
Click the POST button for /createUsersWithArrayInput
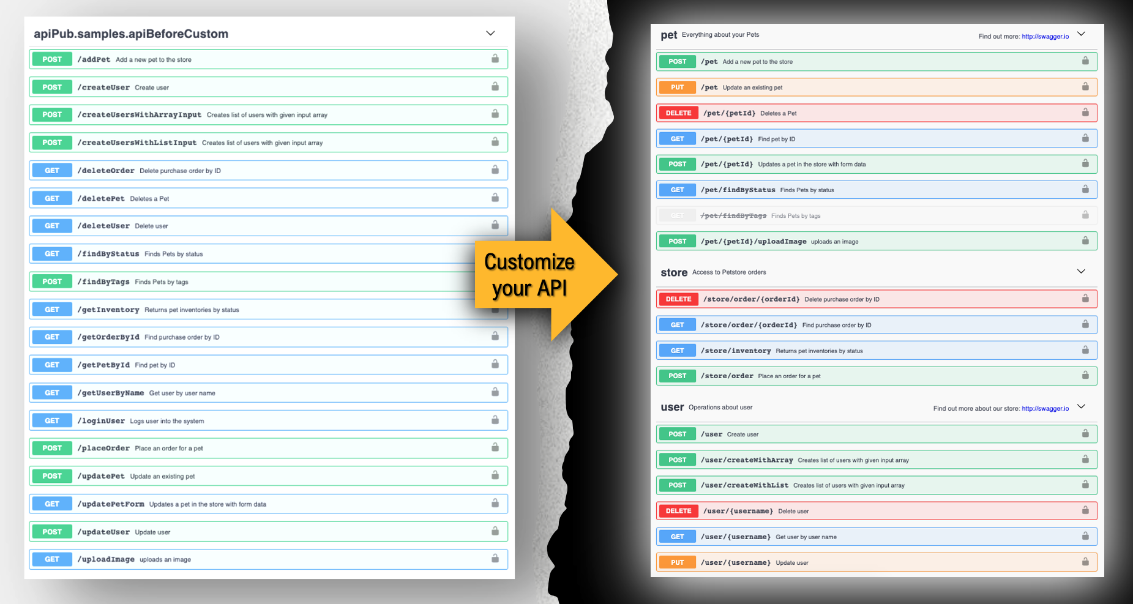(52, 114)
